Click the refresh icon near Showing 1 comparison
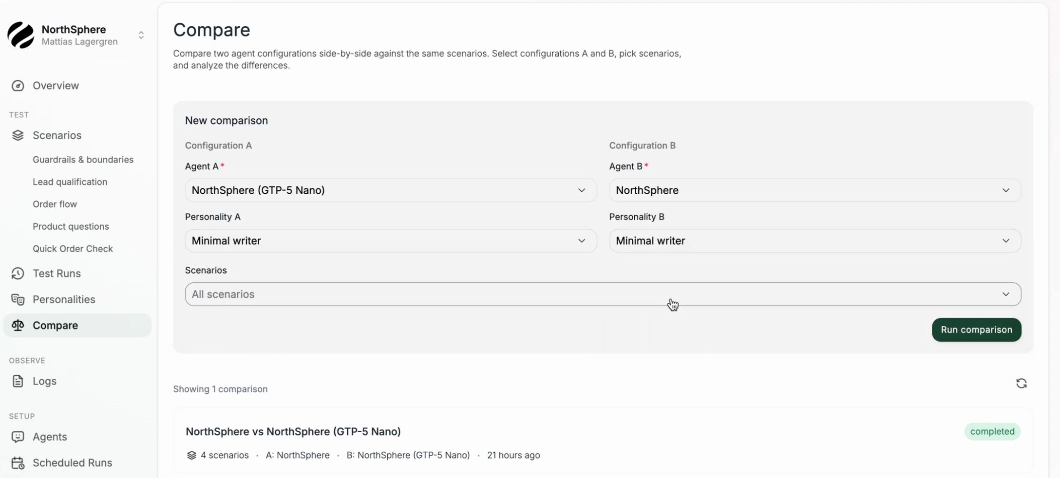This screenshot has height=478, width=1060. click(1022, 383)
